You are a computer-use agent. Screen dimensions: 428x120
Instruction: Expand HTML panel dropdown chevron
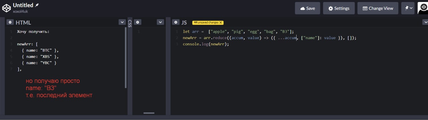[122, 22]
